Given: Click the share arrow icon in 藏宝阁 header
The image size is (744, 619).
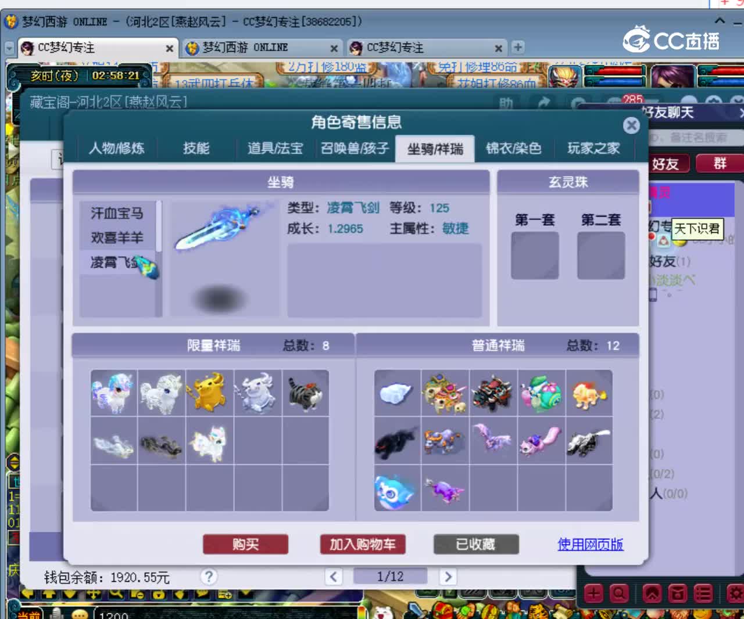Looking at the screenshot, I should pos(544,103).
